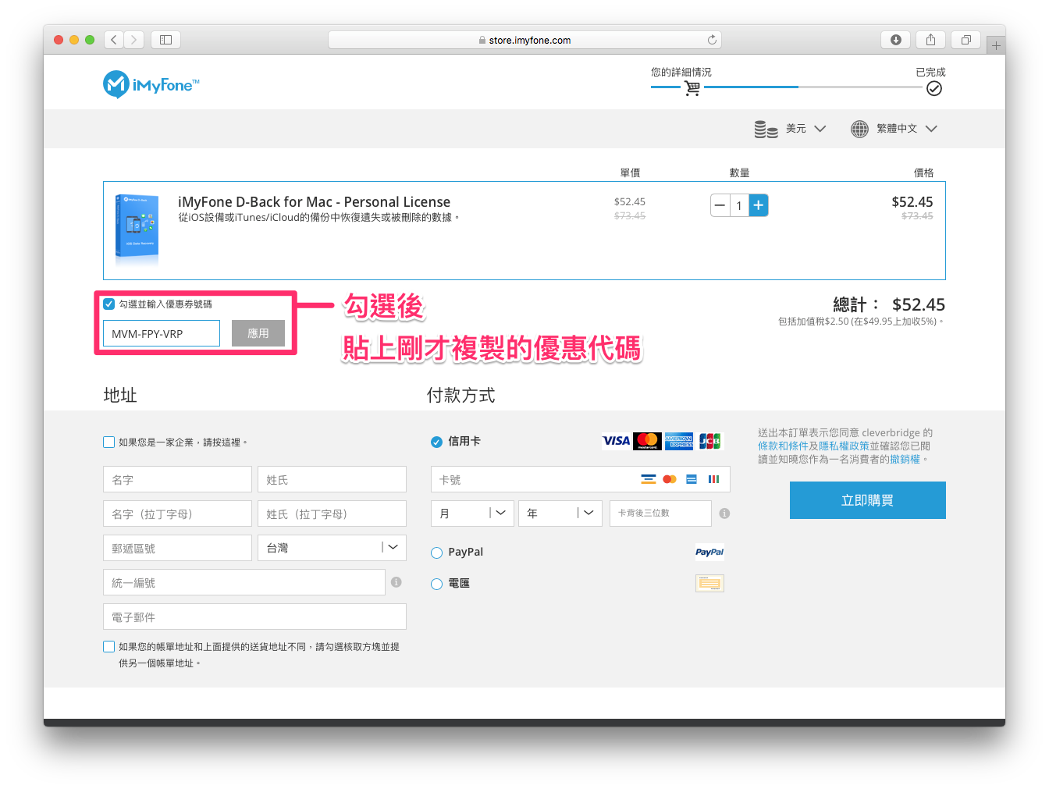The height and width of the screenshot is (789, 1049).
Task: Open the 美元 currency dropdown
Action: pyautogui.click(x=805, y=129)
